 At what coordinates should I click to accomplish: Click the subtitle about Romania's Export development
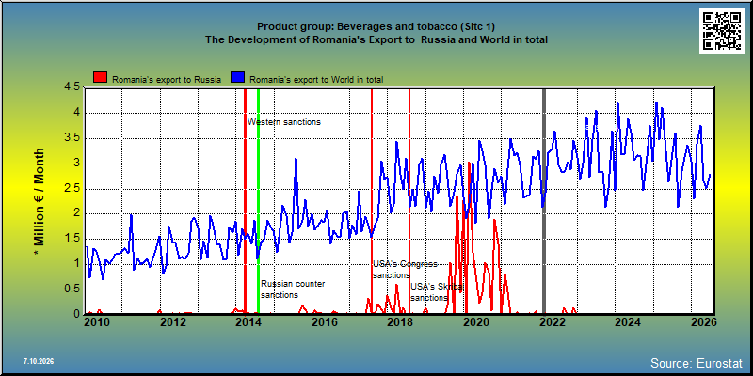click(x=376, y=39)
